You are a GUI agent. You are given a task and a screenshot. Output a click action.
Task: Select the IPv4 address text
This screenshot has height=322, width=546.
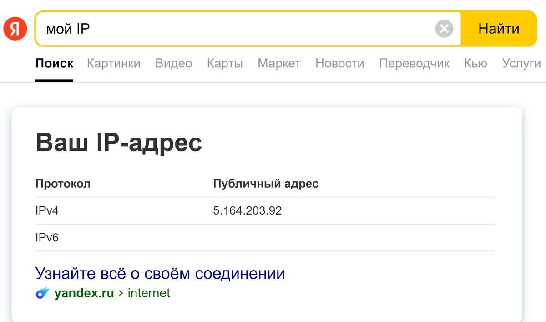(x=248, y=210)
